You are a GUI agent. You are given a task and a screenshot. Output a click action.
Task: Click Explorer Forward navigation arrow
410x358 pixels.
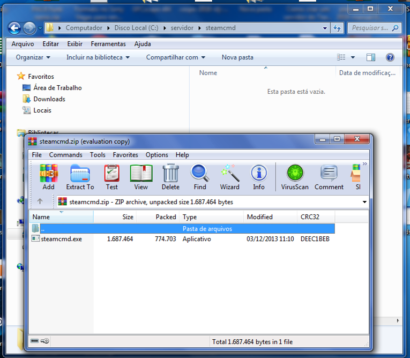(x=29, y=28)
